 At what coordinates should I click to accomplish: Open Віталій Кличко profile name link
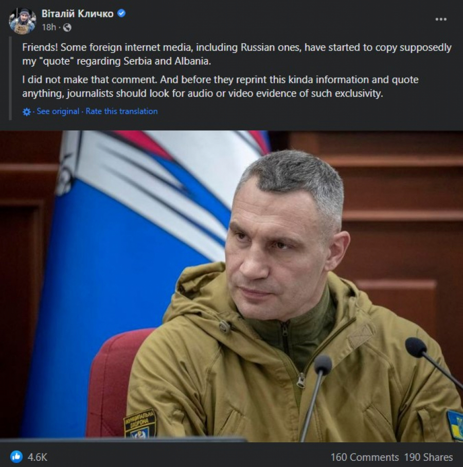[x=77, y=14]
